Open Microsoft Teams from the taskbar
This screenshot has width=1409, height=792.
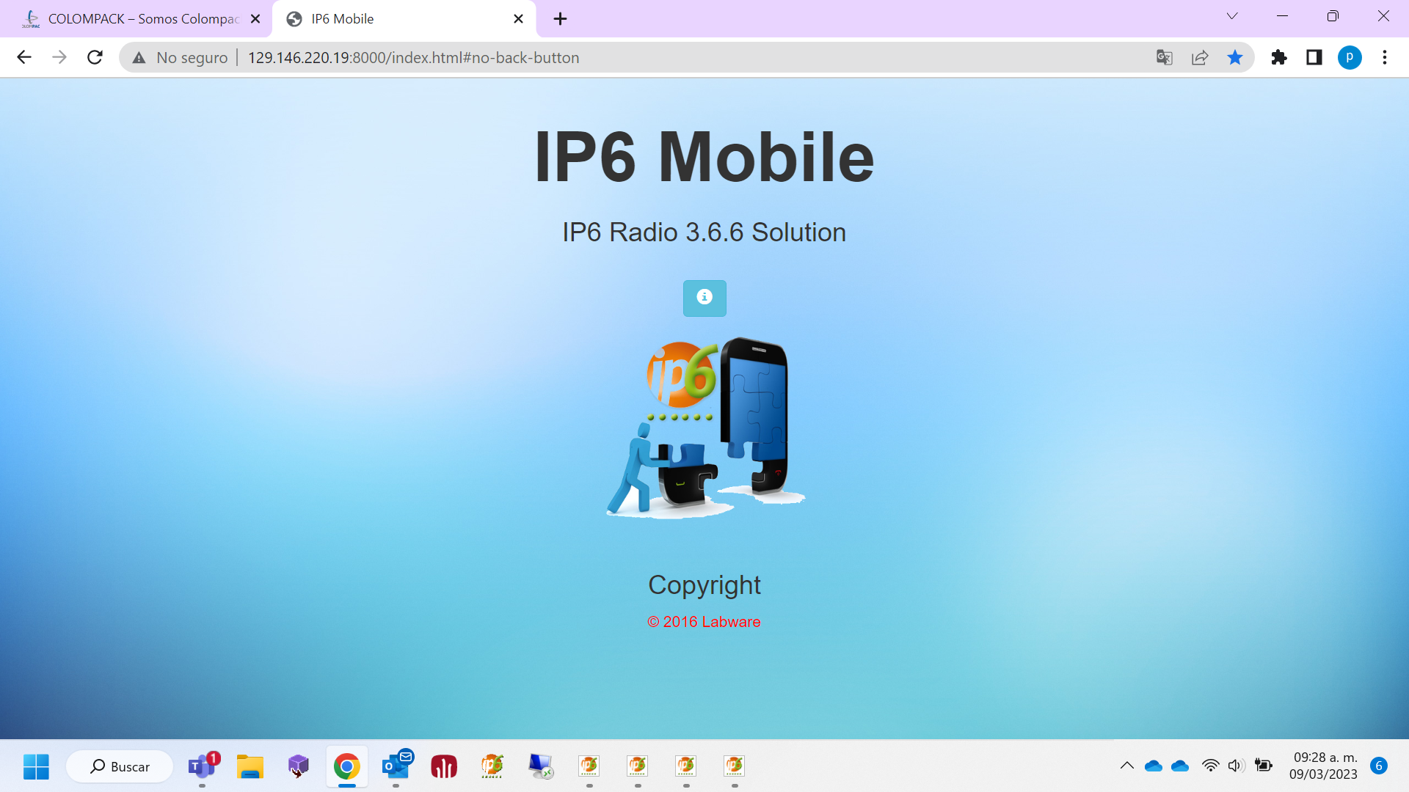click(x=202, y=766)
